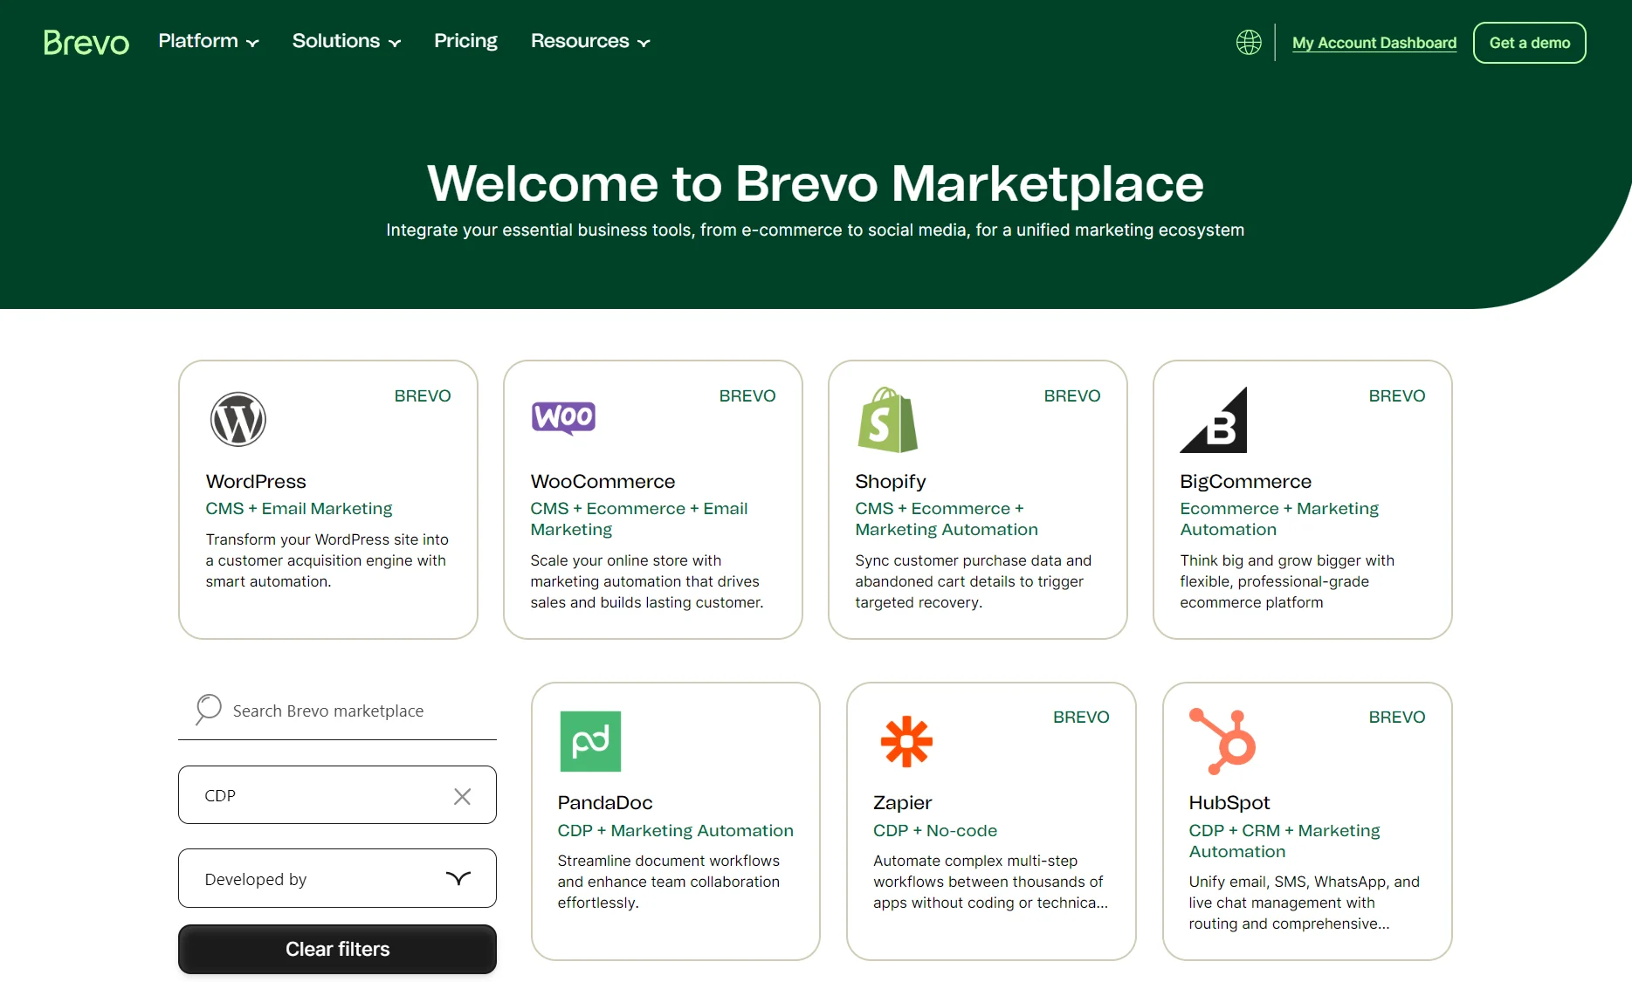This screenshot has height=982, width=1632.
Task: Open the HubSpot integration title
Action: [1229, 803]
